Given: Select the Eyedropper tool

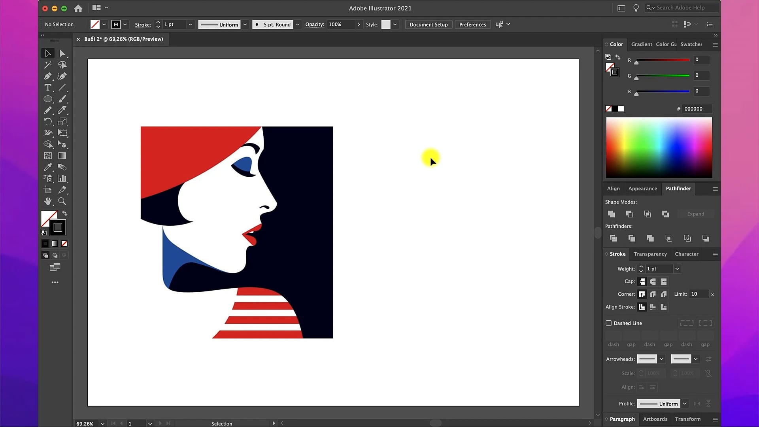Looking at the screenshot, I should 48,167.
